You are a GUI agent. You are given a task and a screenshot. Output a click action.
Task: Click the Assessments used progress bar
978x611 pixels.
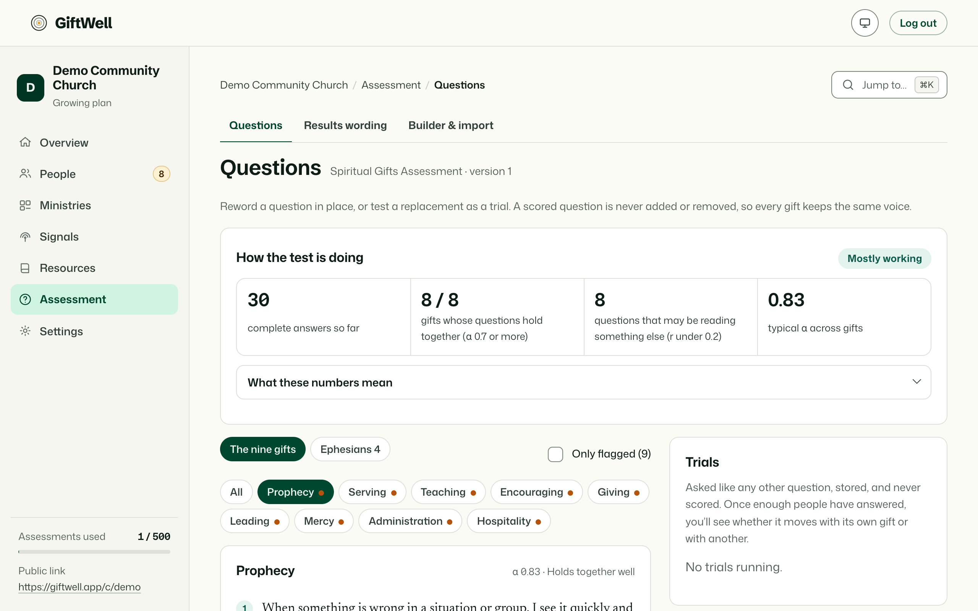pos(94,551)
